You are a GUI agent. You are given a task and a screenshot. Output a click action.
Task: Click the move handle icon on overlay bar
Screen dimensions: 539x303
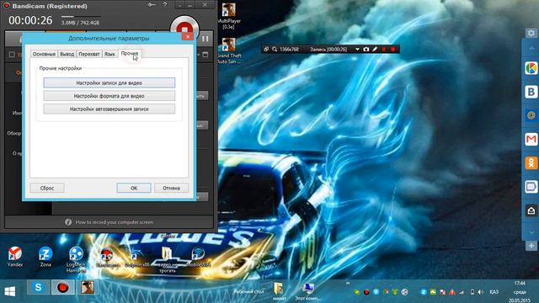coord(266,50)
